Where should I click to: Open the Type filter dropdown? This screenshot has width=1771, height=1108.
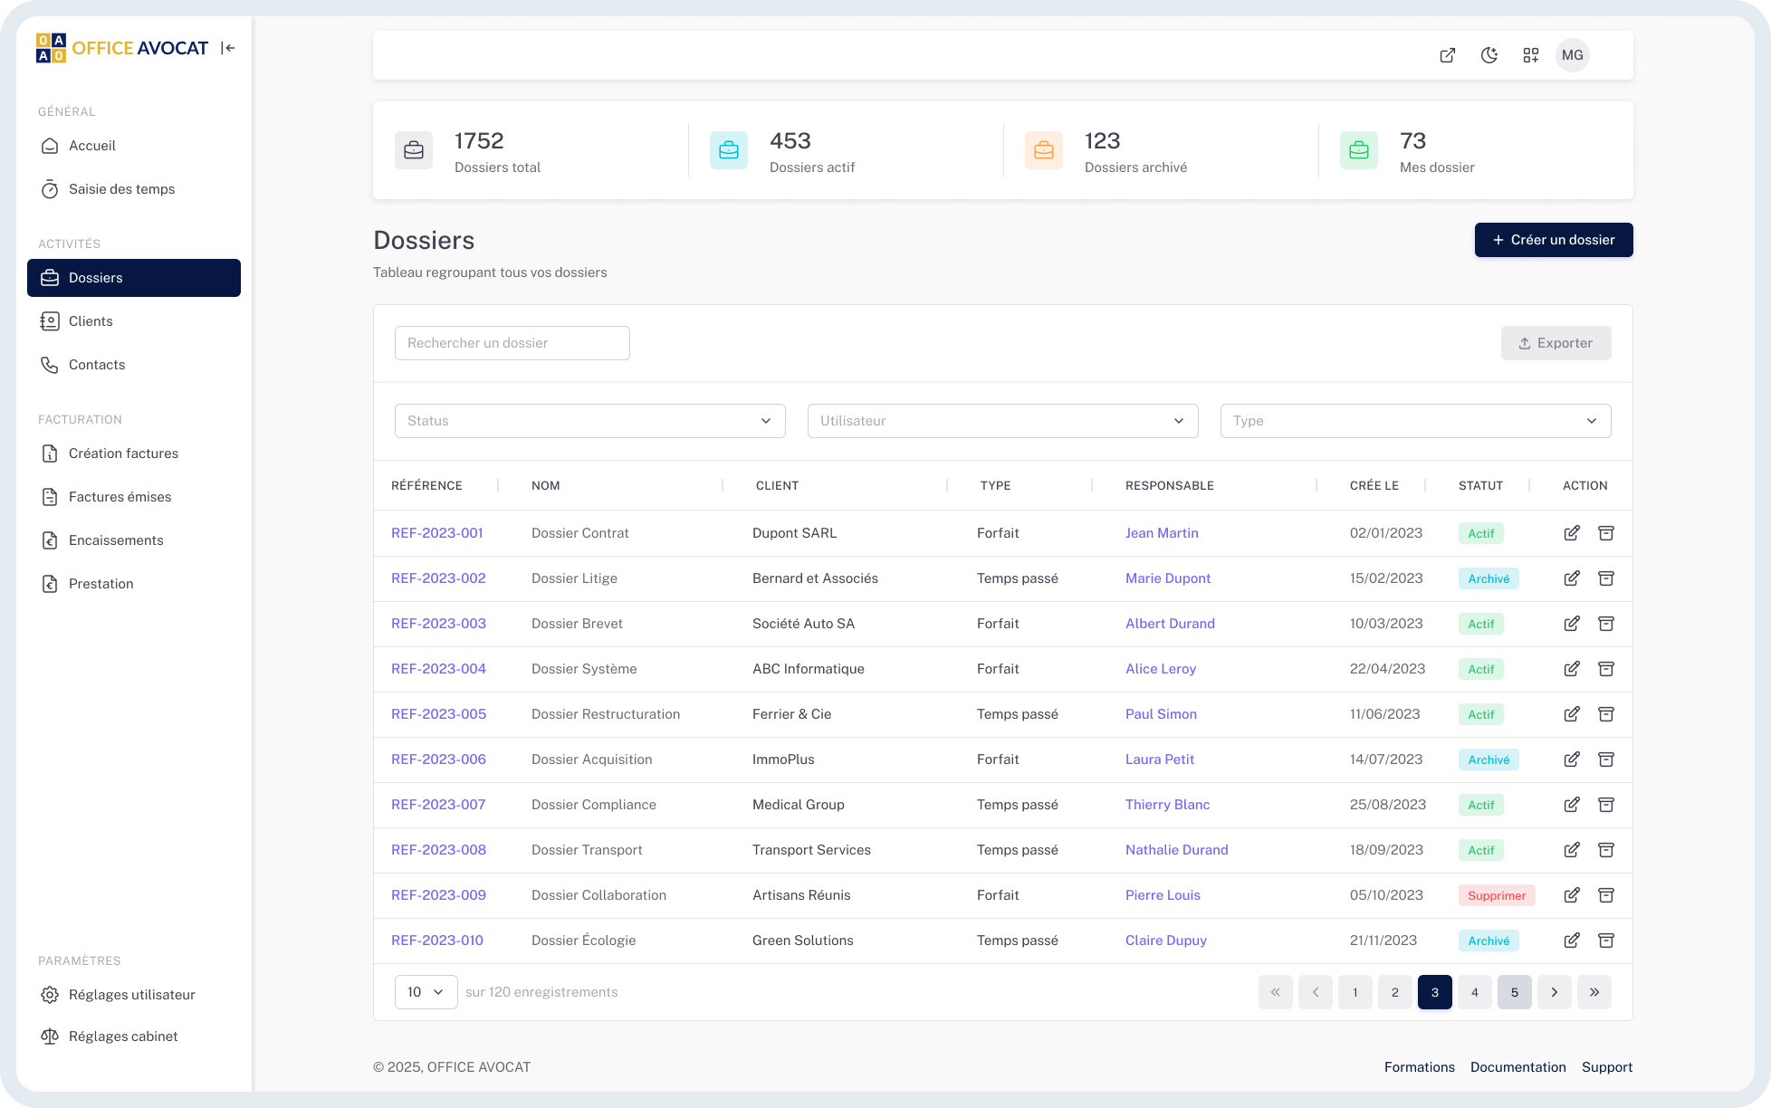click(x=1415, y=421)
